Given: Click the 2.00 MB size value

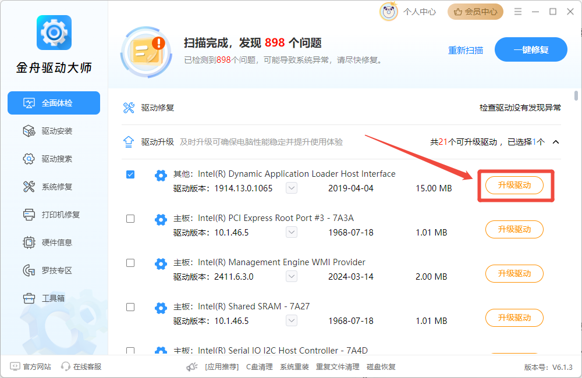Looking at the screenshot, I should [431, 276].
